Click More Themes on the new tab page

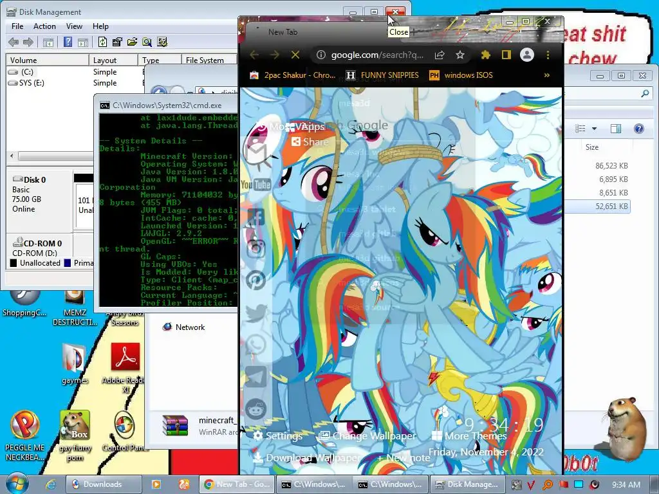click(x=469, y=435)
